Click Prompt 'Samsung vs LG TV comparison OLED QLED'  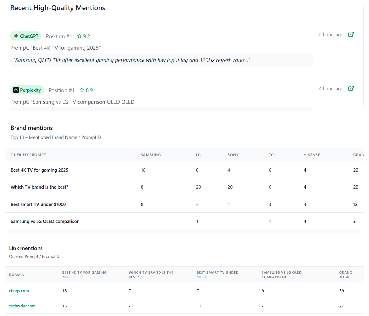tap(73, 102)
